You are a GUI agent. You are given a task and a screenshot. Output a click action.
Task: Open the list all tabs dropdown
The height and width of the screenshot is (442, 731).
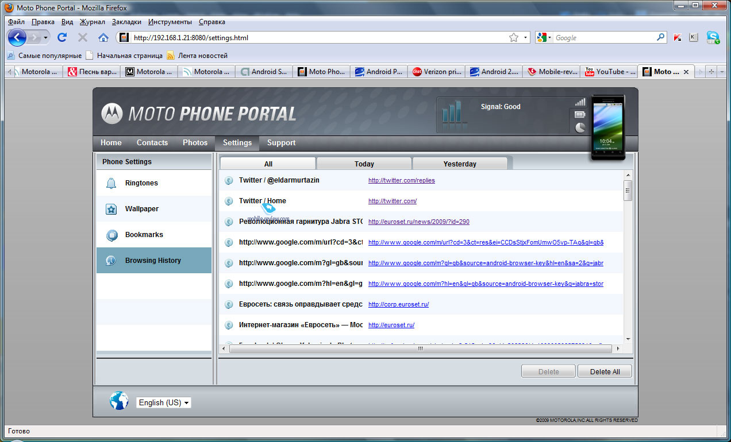pyautogui.click(x=722, y=72)
